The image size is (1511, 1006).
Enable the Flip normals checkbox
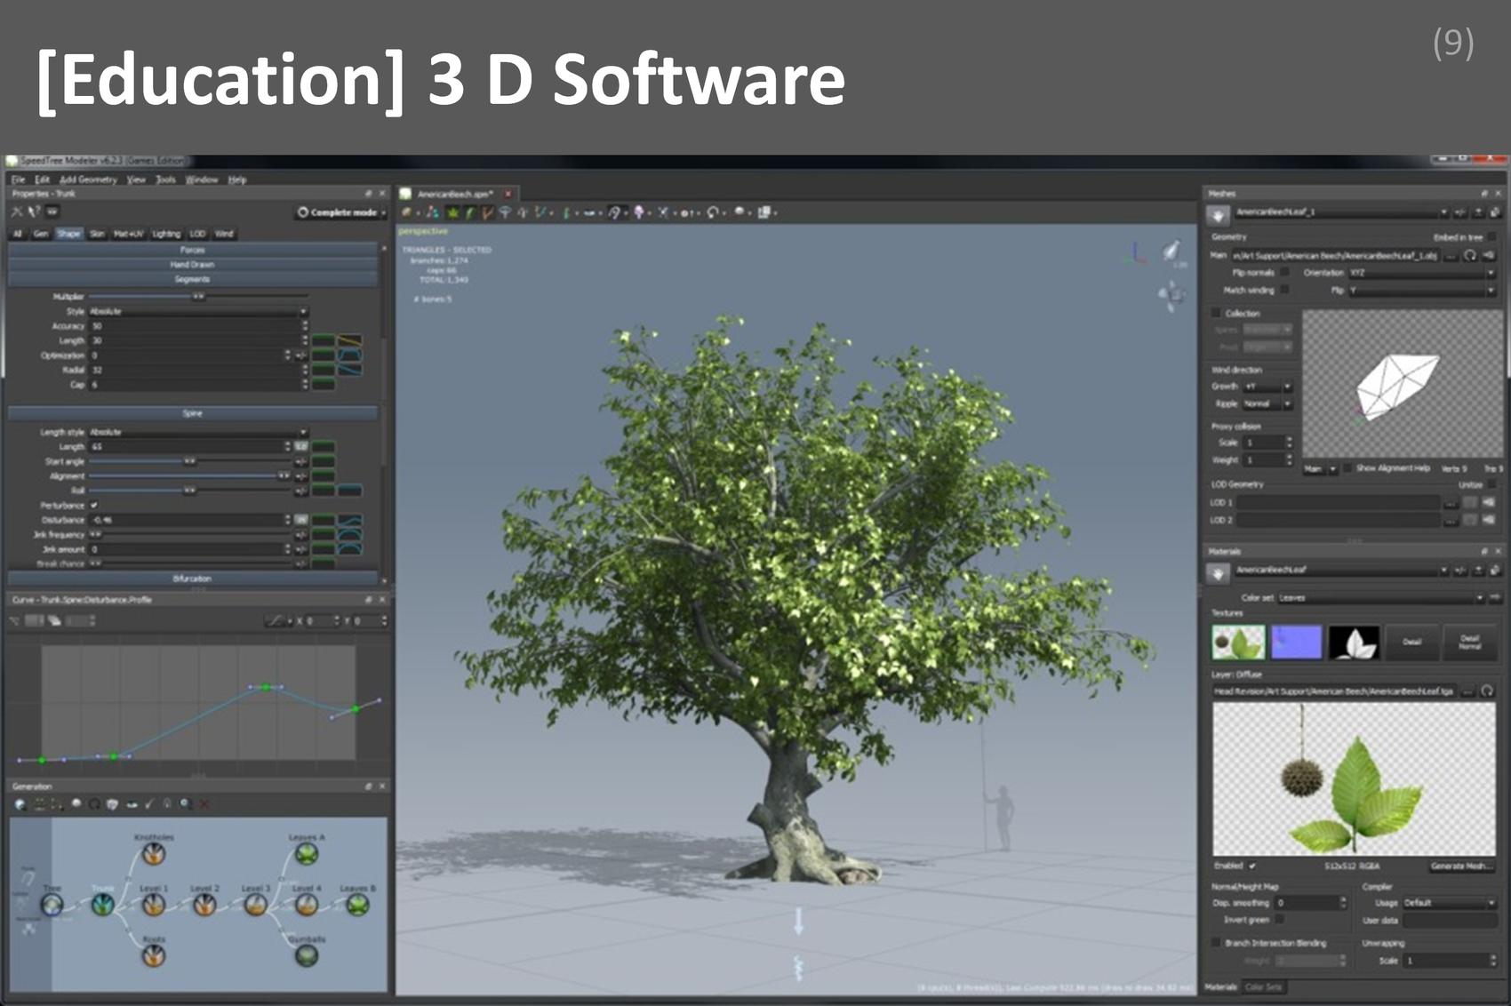pos(1284,272)
